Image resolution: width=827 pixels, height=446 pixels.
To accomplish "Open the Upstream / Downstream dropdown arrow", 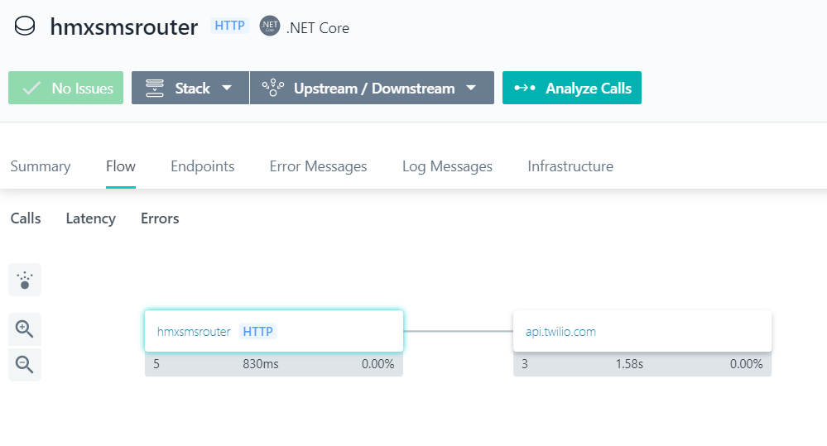I will point(471,89).
